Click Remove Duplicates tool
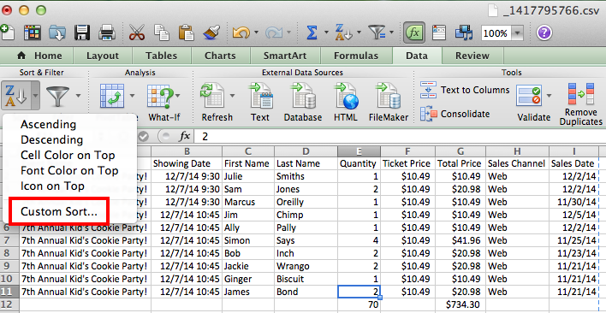 coord(581,103)
